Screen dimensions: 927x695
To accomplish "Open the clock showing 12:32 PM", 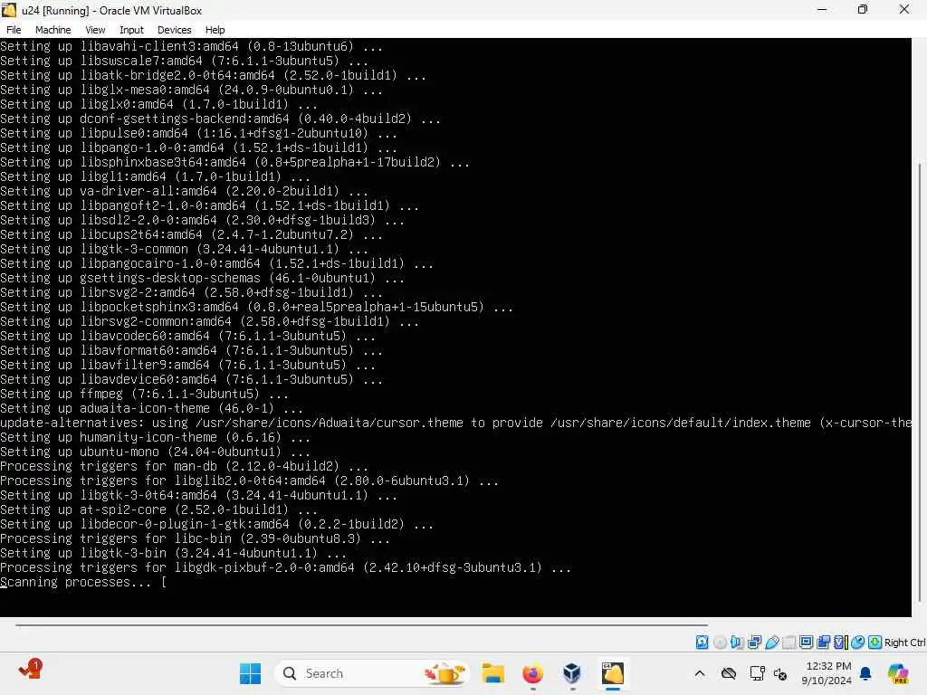I will 827,673.
